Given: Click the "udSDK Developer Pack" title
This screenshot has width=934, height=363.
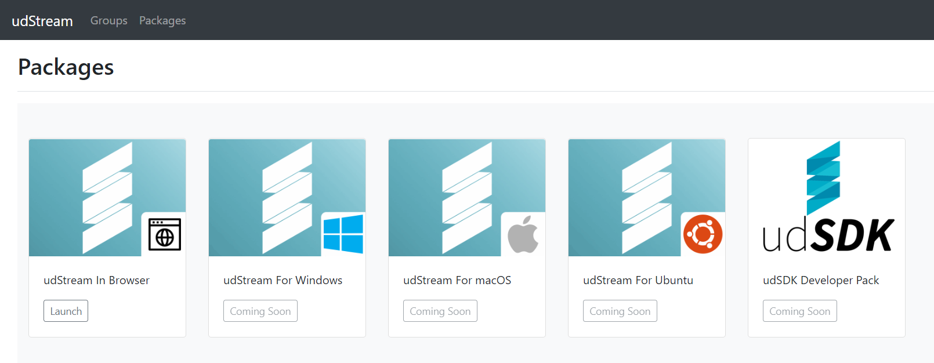Looking at the screenshot, I should point(821,280).
